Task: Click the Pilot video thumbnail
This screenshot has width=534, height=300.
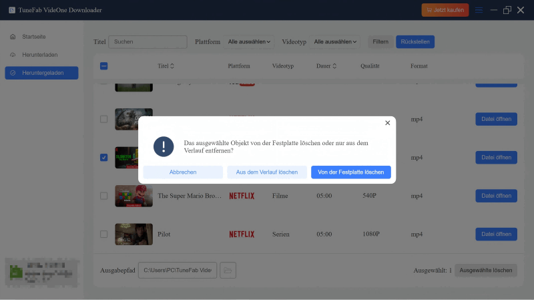Action: (x=133, y=235)
